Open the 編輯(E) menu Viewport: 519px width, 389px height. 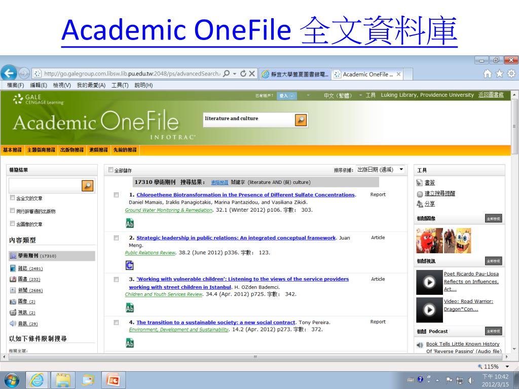(39, 85)
